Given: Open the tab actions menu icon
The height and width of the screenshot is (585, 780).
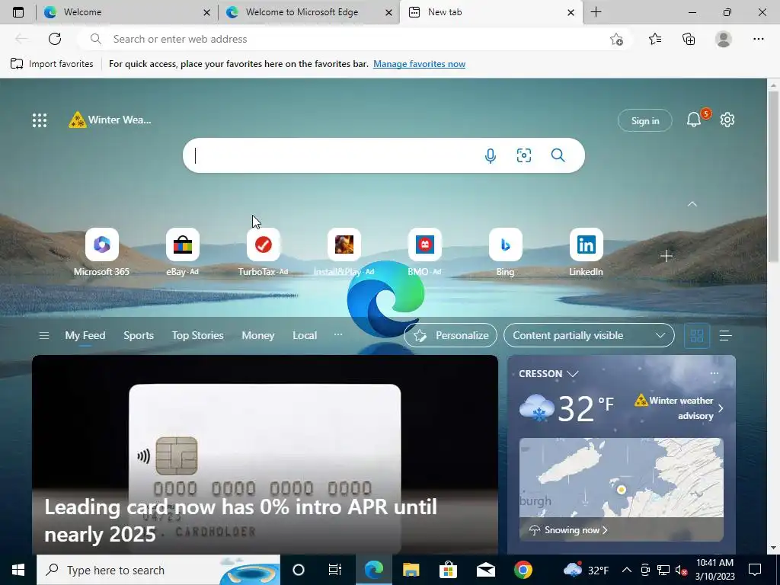Looking at the screenshot, I should point(18,12).
